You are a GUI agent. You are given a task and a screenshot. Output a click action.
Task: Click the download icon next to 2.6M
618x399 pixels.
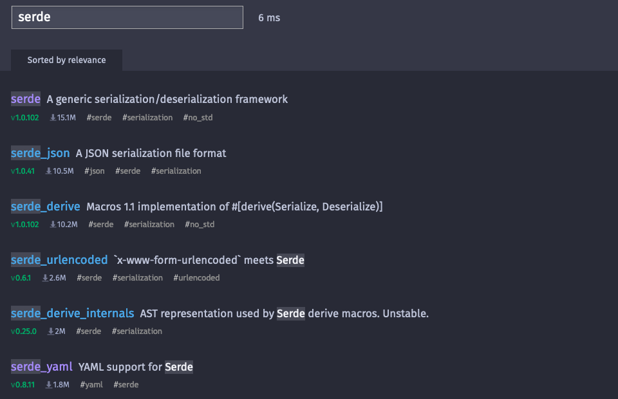(45, 277)
